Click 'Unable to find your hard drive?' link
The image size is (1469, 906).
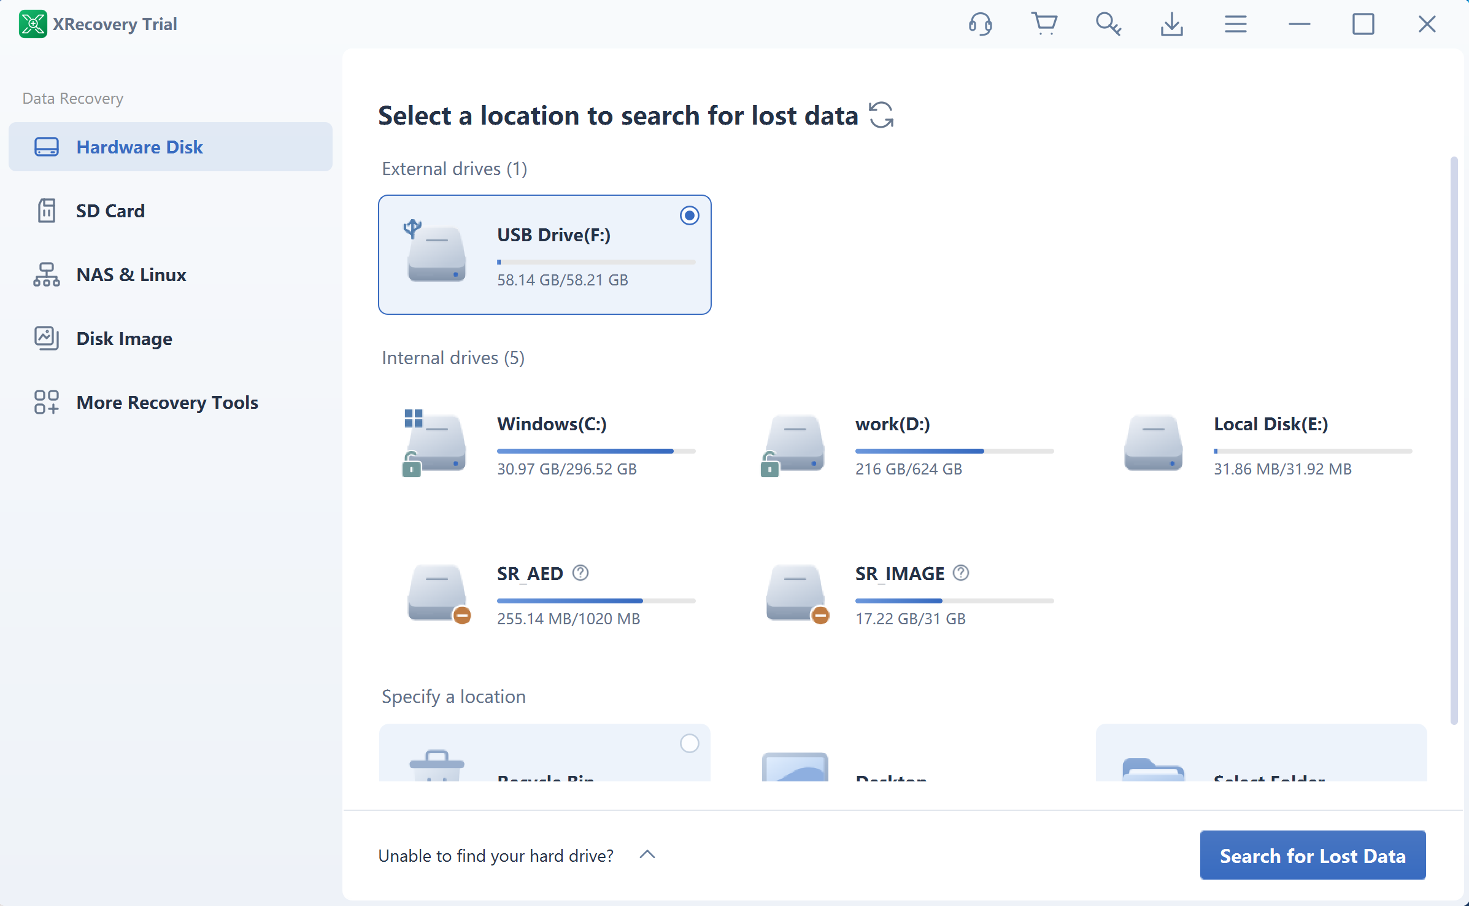click(496, 856)
